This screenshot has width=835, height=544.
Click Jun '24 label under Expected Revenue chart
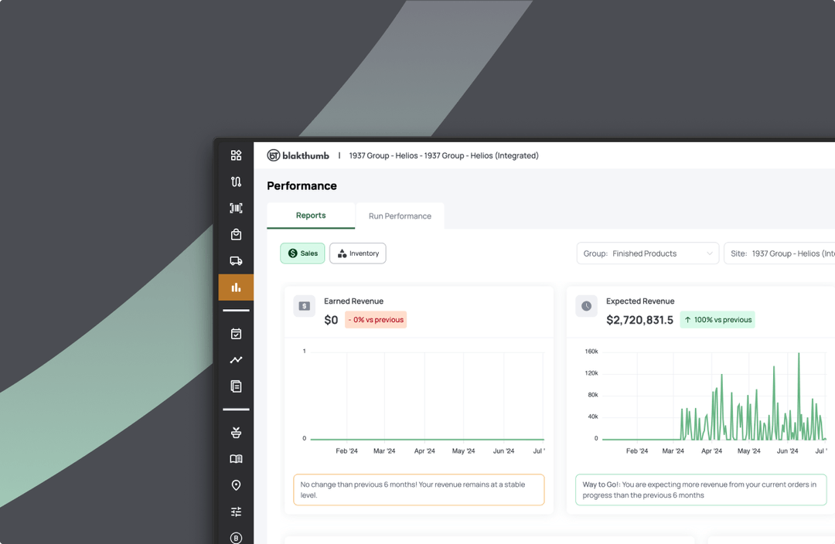pyautogui.click(x=787, y=450)
